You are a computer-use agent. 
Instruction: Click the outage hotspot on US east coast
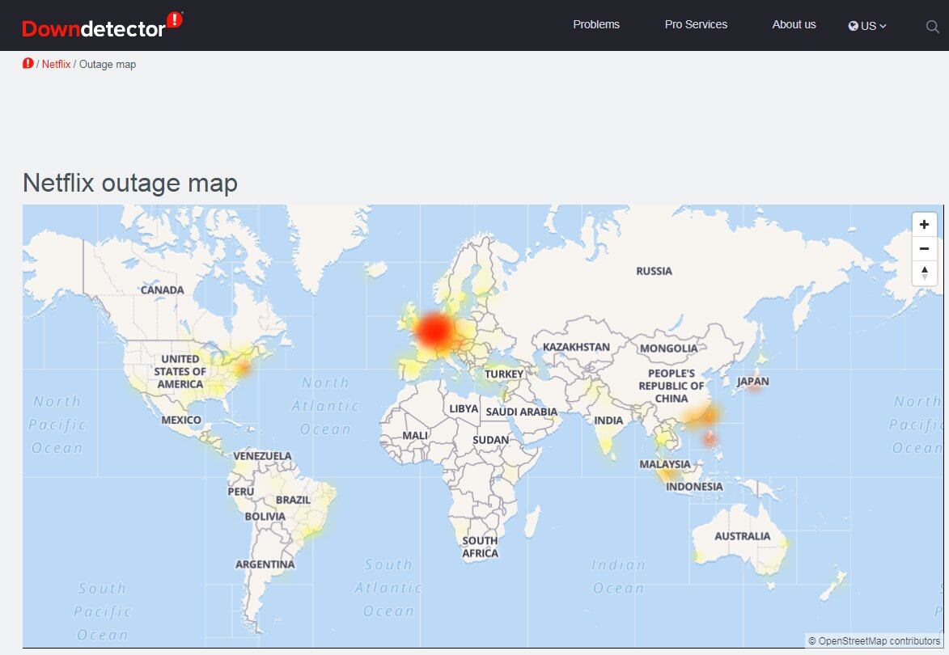[x=243, y=367]
